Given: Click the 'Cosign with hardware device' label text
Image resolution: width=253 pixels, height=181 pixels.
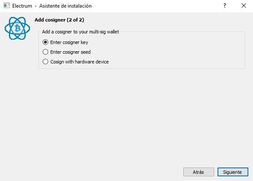Looking at the screenshot, I should coord(79,62).
